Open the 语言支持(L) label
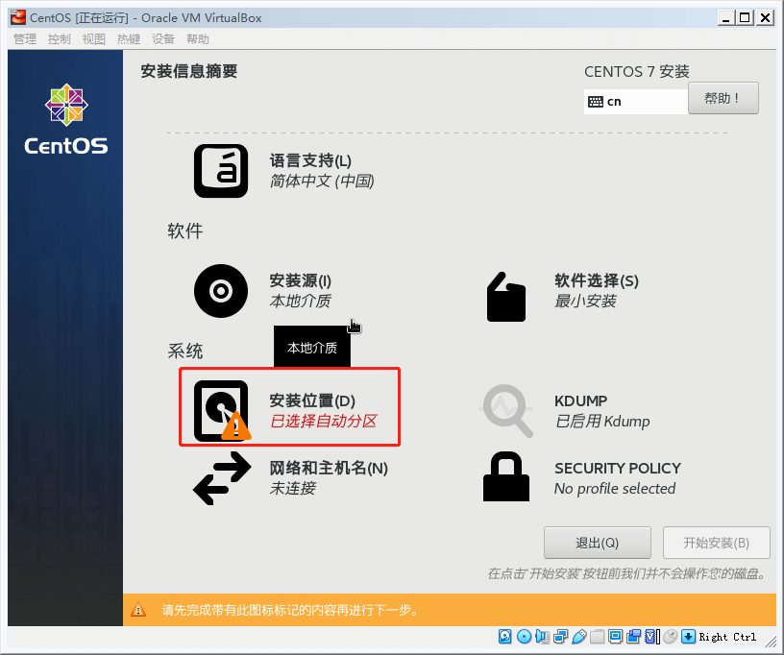 (310, 161)
